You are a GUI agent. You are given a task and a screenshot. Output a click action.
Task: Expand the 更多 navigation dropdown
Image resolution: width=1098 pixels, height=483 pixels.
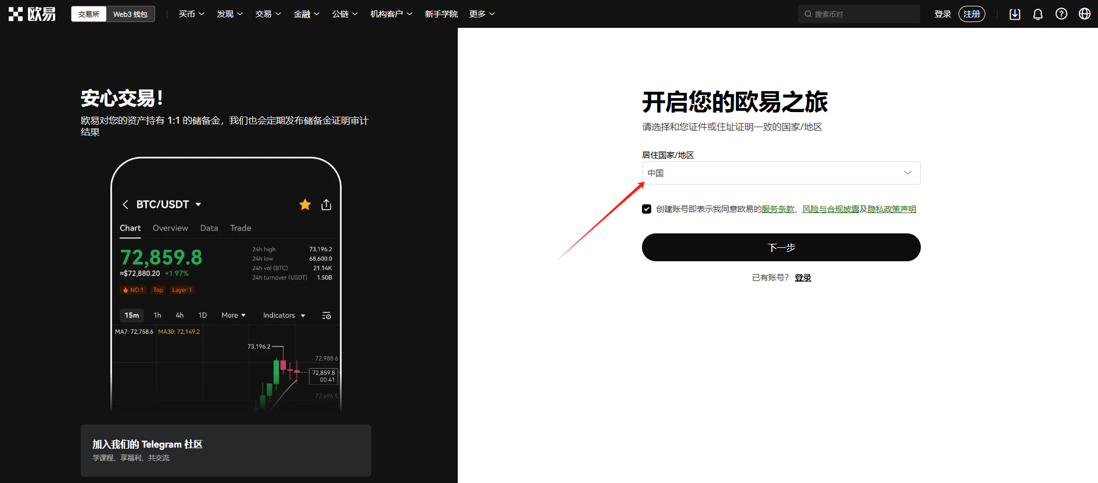point(482,14)
